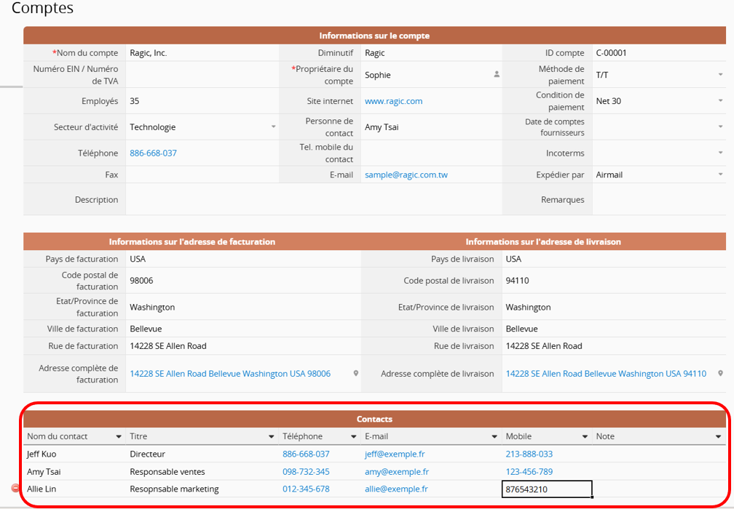Remove the Allie Lin row with the red minus icon
Viewport: 734px width, 509px height.
point(16,489)
